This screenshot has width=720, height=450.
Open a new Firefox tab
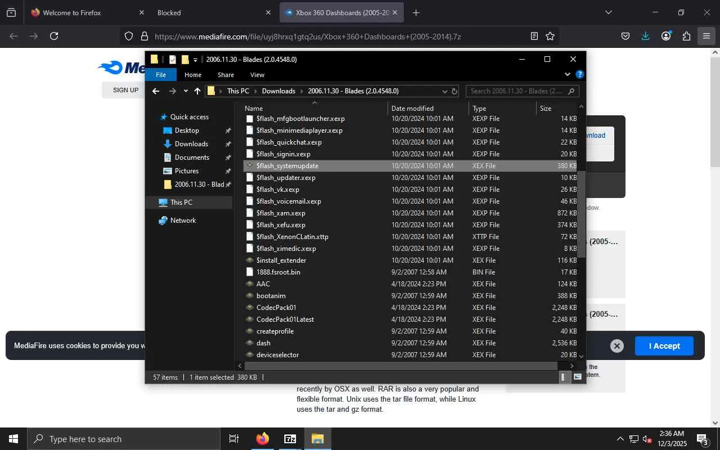click(x=416, y=12)
